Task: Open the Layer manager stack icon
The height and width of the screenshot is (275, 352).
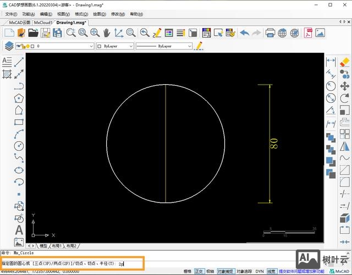Action: pos(9,46)
